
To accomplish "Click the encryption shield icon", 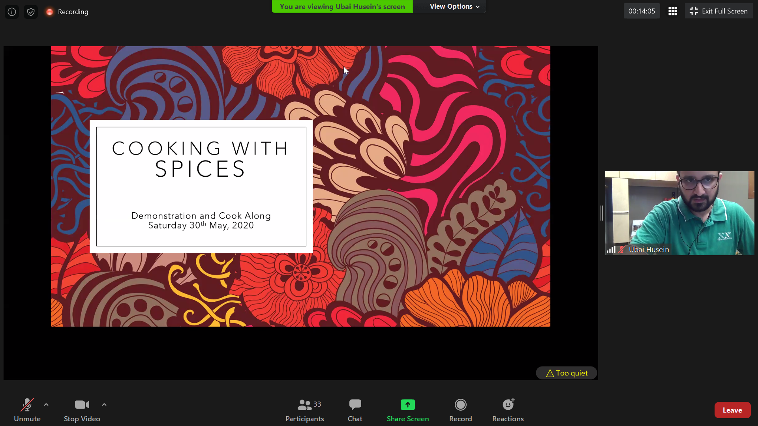I will coord(31,12).
